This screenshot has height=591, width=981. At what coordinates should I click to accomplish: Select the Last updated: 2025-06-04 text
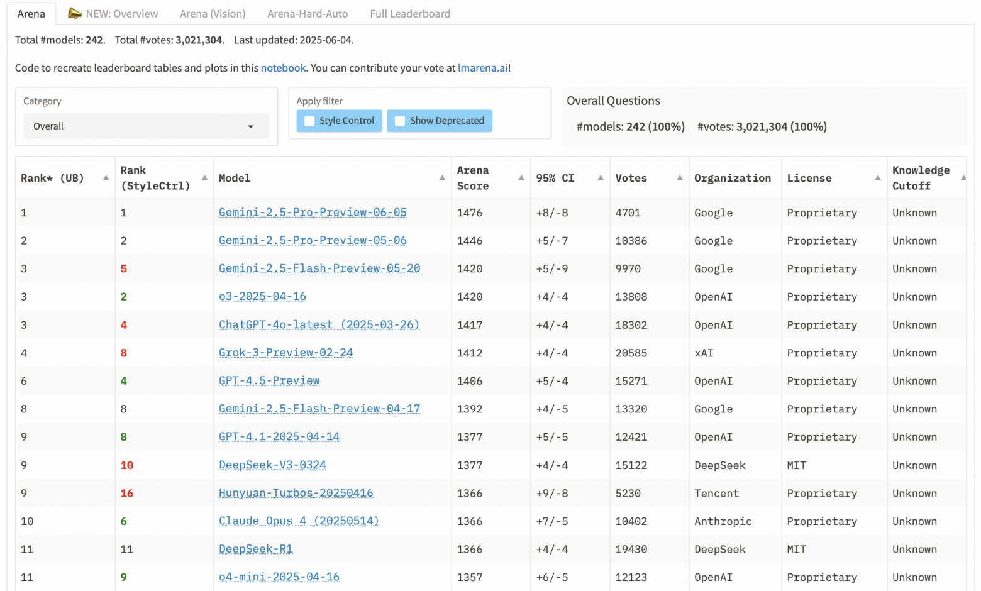tap(294, 40)
